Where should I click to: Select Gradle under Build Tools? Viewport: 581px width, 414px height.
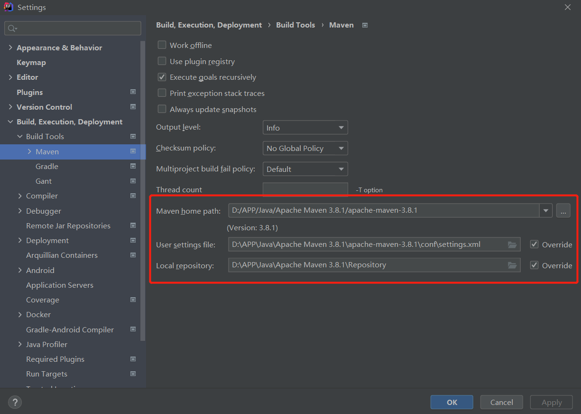point(47,166)
